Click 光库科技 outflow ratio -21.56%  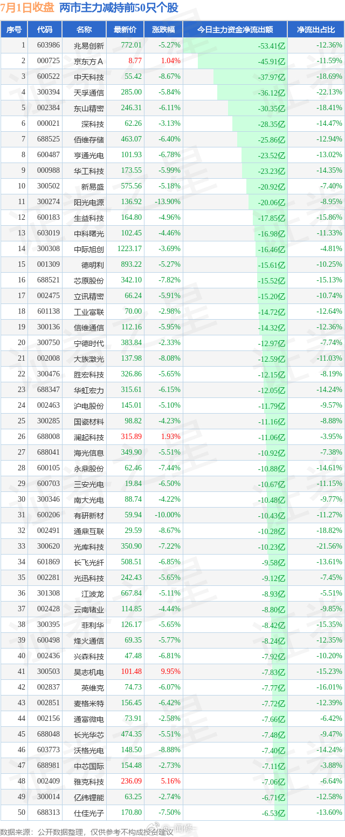click(x=328, y=546)
